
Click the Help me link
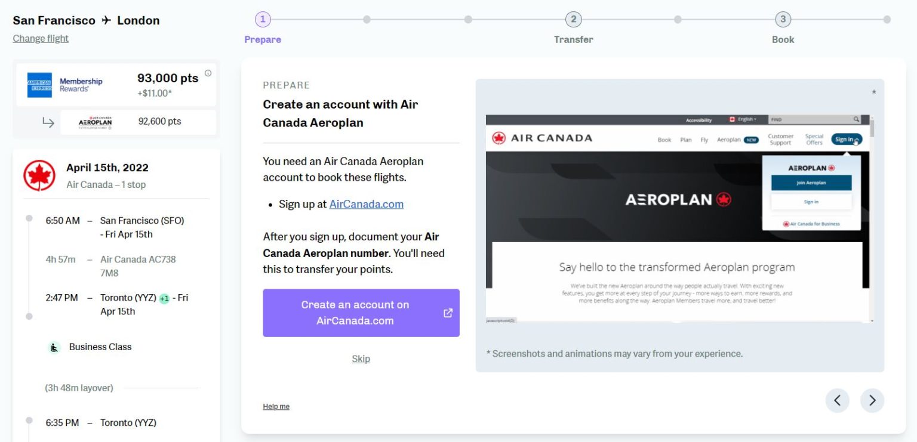pos(276,407)
